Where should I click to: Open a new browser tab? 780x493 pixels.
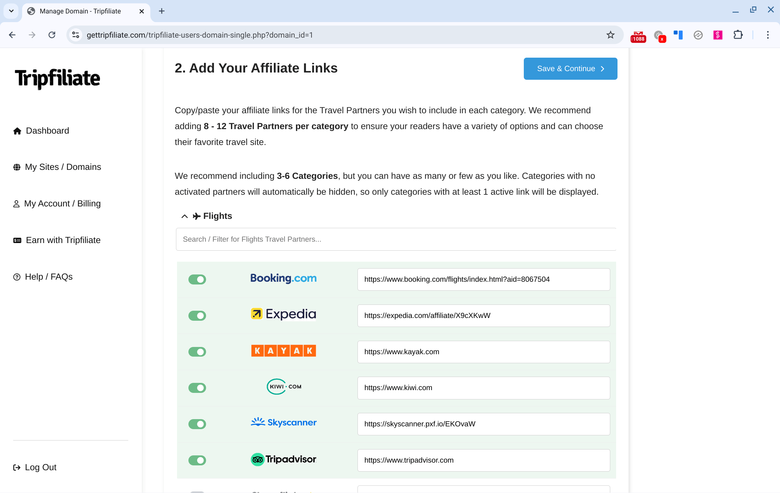(161, 11)
